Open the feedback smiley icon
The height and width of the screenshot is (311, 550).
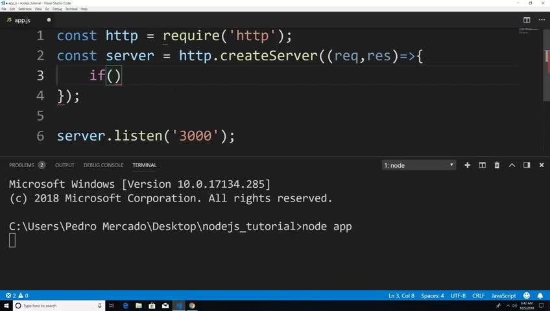[x=527, y=295]
